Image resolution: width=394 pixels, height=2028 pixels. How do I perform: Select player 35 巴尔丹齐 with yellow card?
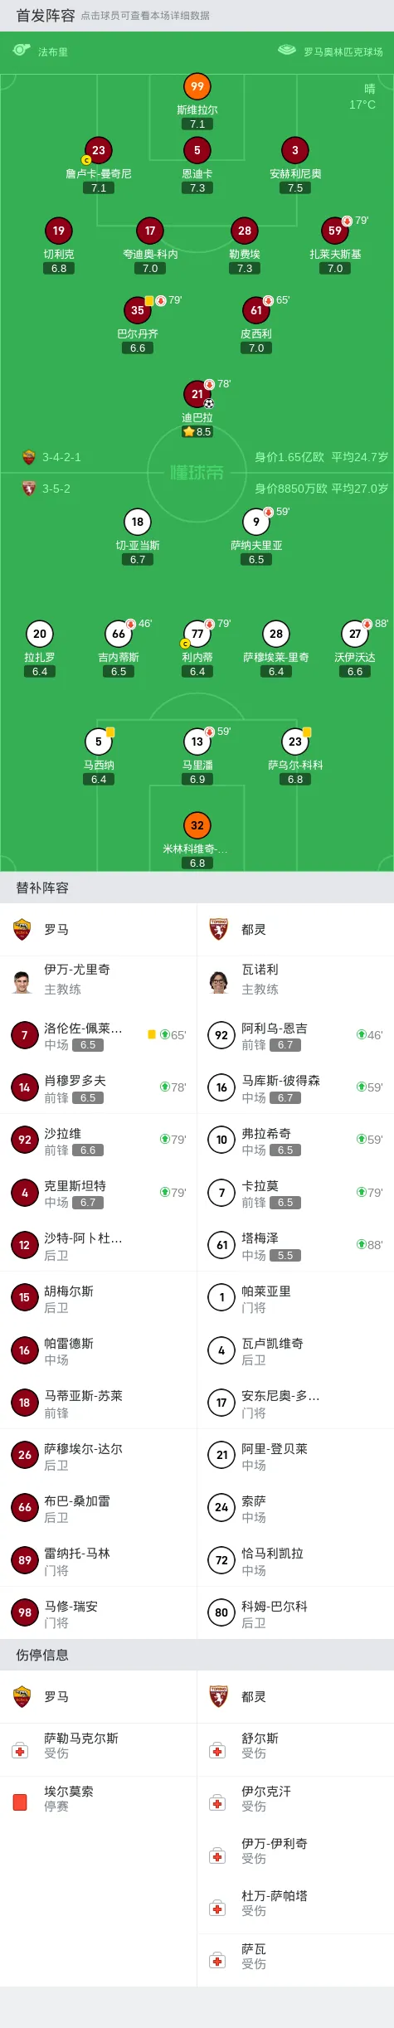pyautogui.click(x=138, y=310)
